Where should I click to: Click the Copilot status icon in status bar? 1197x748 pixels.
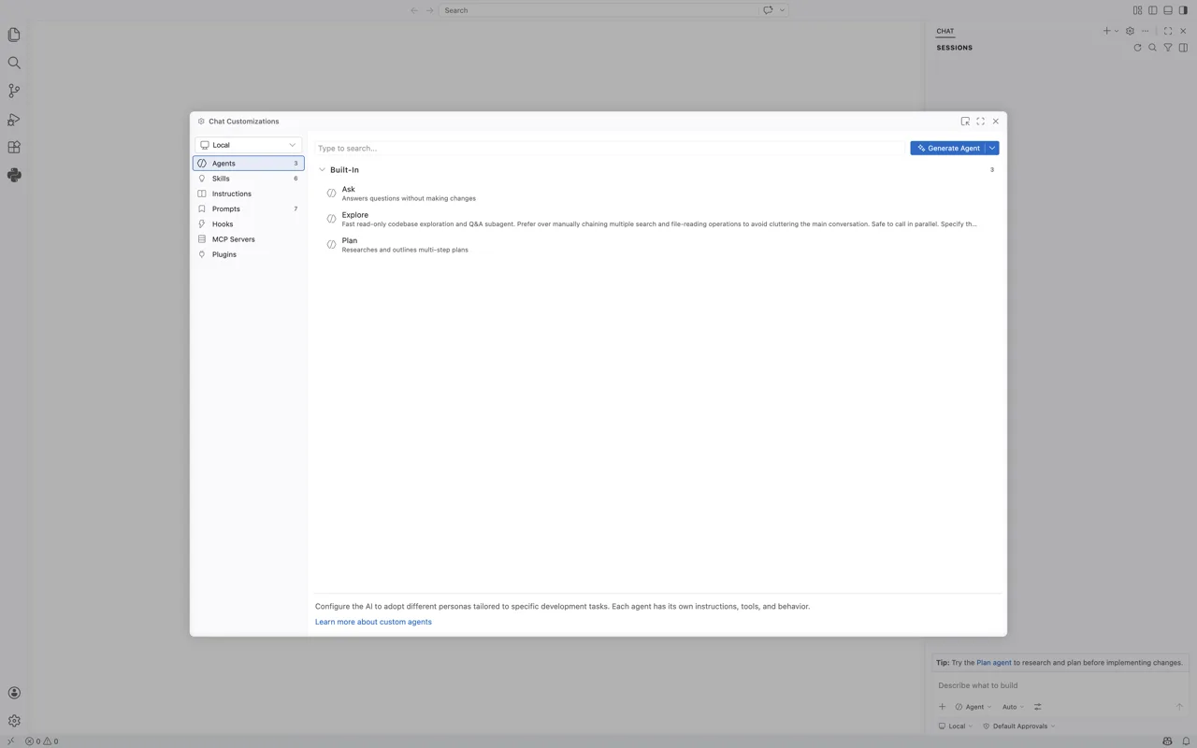point(1167,741)
